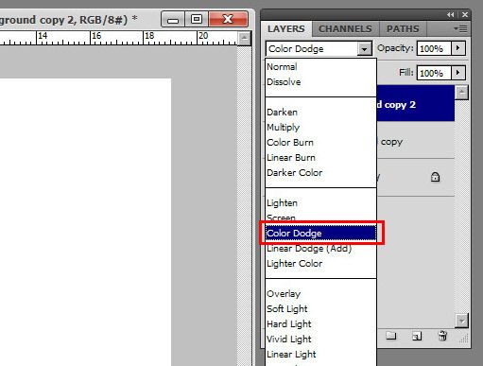Maximize the document window
483x366 pixels.
[197, 20]
